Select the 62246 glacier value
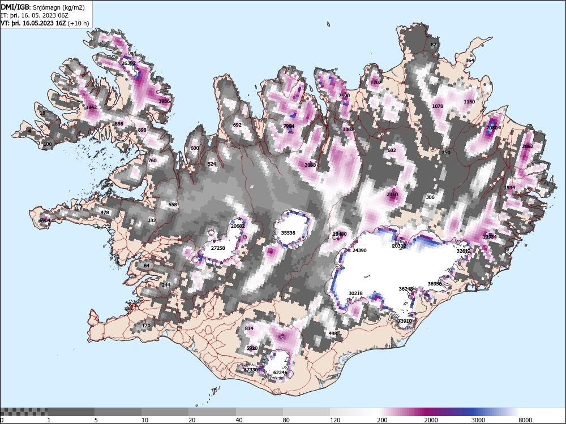The height and width of the screenshot is (424, 566). (x=281, y=373)
